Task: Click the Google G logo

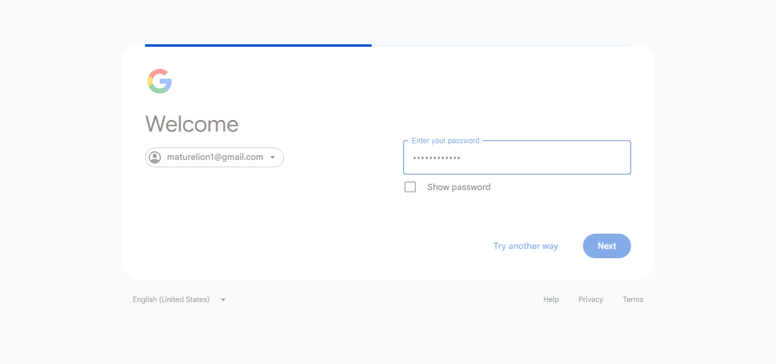Action: [159, 81]
